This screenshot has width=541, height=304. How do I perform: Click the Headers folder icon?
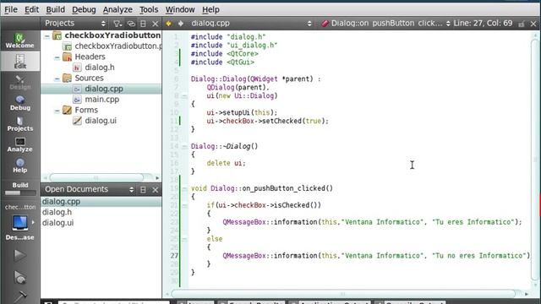[68, 57]
